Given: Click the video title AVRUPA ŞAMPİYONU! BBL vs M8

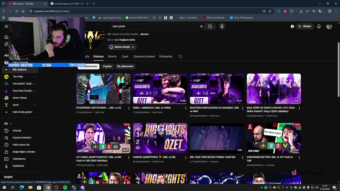Looking at the screenshot, I should [x=154, y=157].
